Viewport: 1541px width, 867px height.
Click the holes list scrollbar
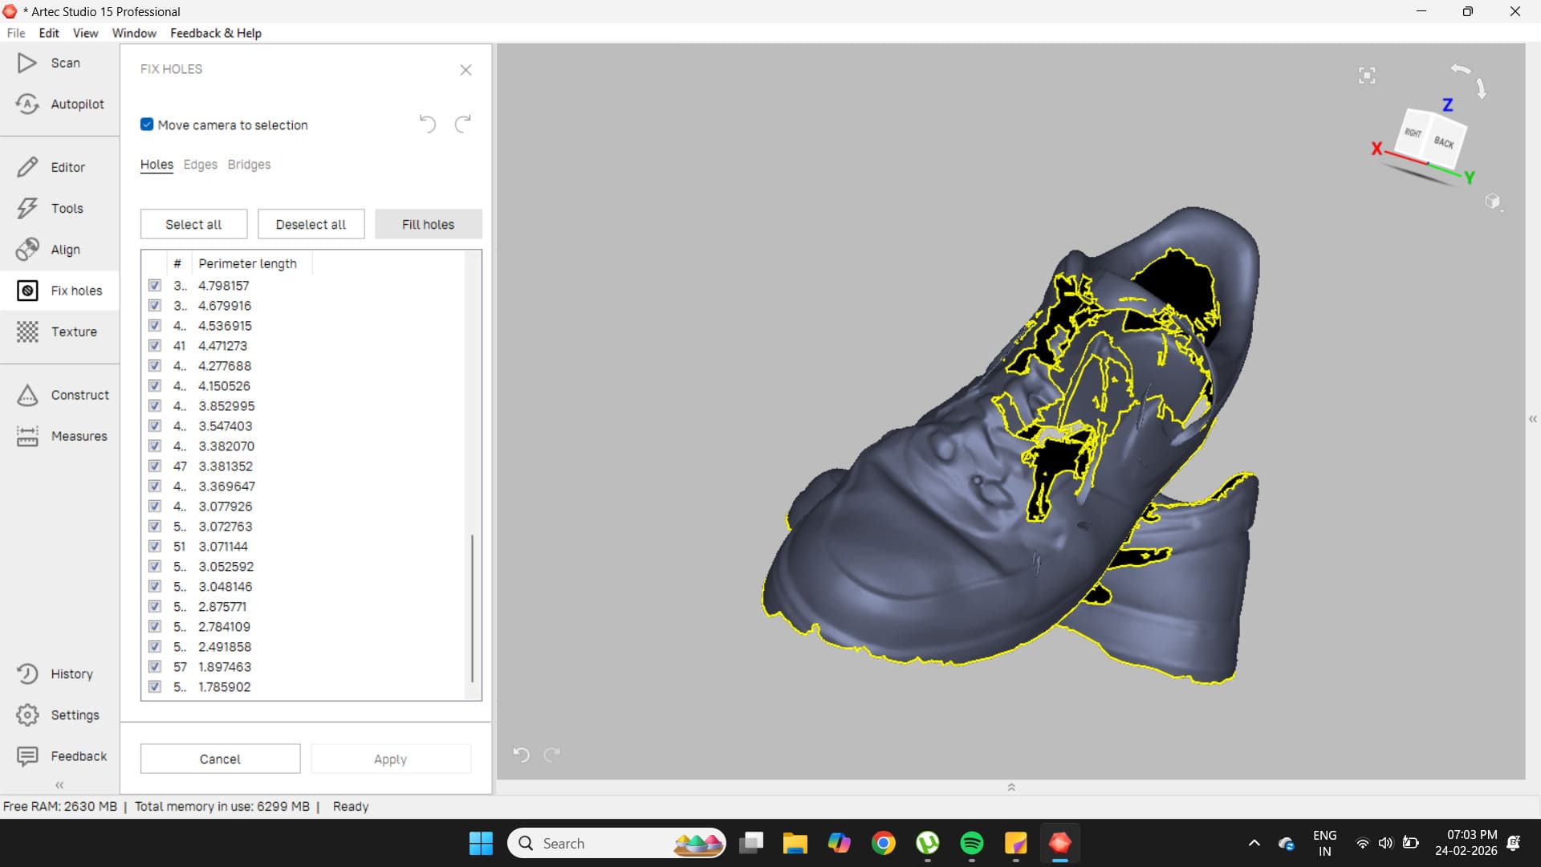pyautogui.click(x=472, y=608)
